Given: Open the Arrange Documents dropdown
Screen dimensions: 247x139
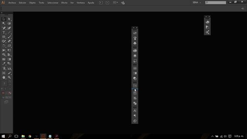Looking at the screenshot, I should click(115, 3).
